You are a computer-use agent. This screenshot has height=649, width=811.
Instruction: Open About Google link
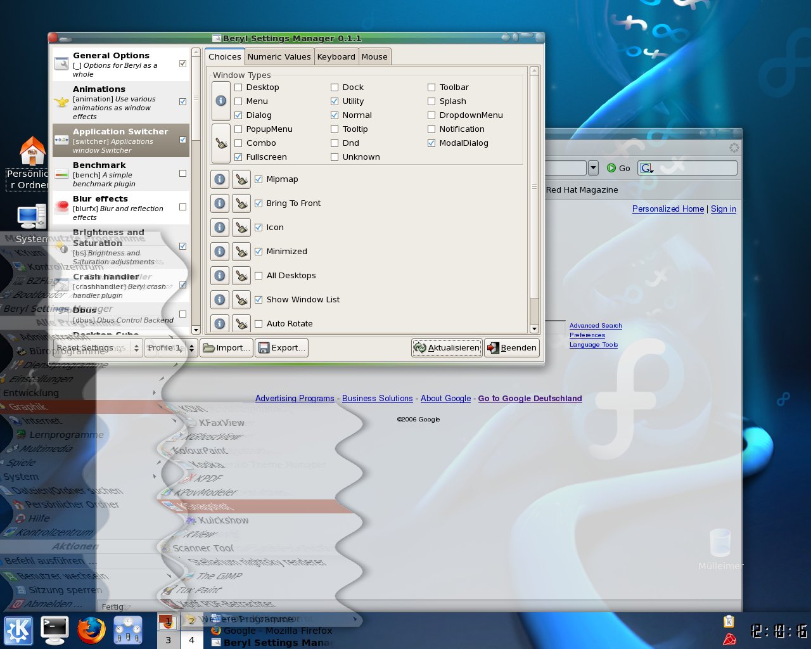[x=446, y=399]
